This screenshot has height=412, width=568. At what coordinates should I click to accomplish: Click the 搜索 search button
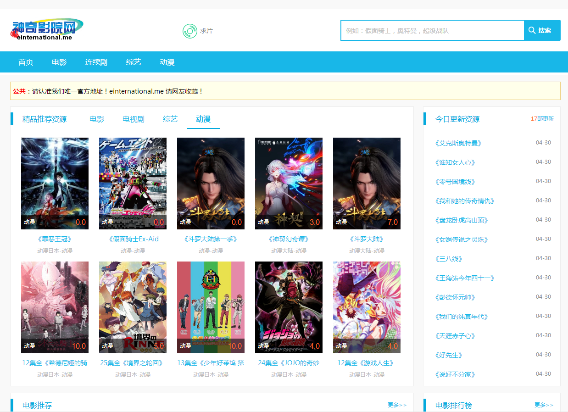[x=542, y=30]
